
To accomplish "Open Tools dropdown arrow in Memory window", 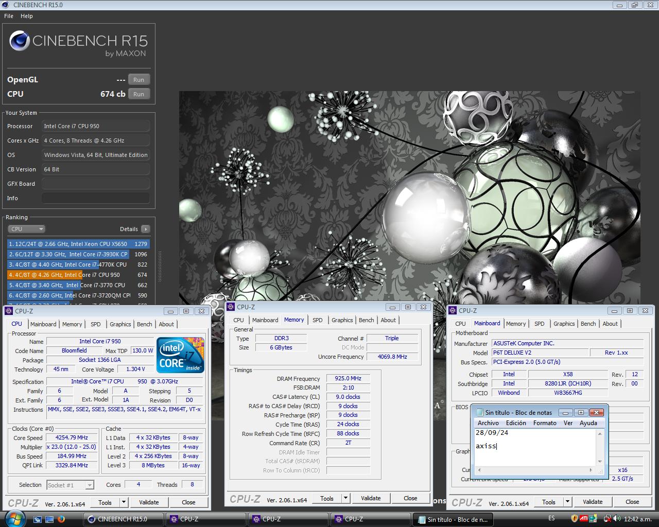I will point(345,498).
